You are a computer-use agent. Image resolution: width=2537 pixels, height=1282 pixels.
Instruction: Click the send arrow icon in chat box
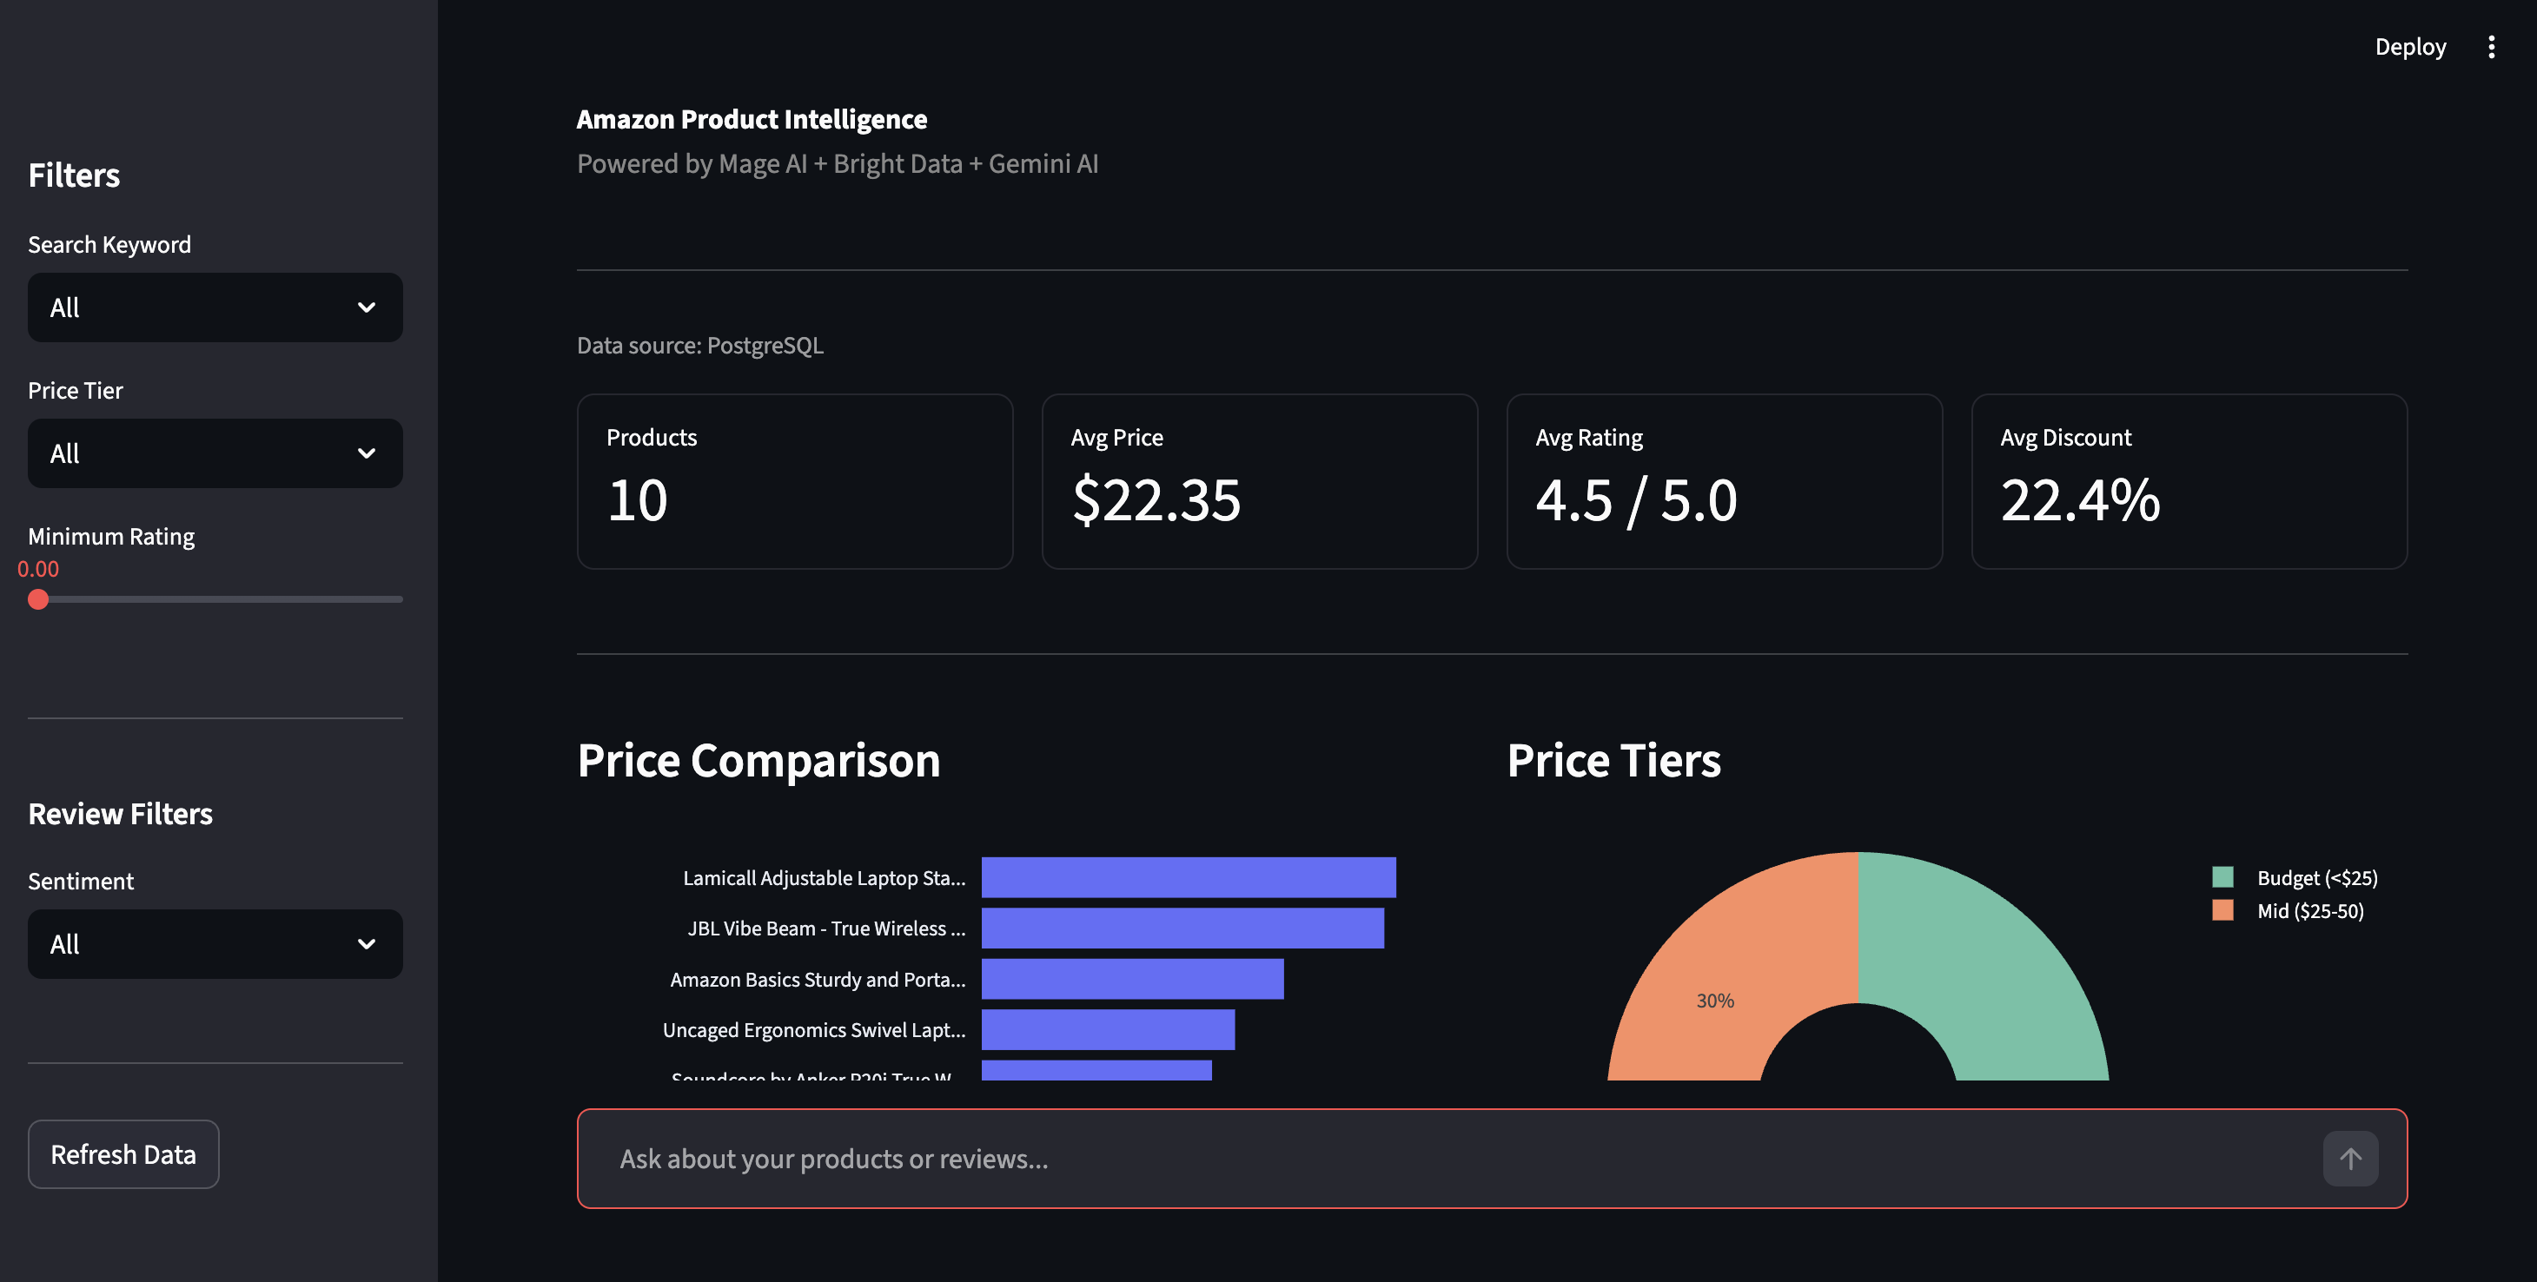tap(2351, 1159)
